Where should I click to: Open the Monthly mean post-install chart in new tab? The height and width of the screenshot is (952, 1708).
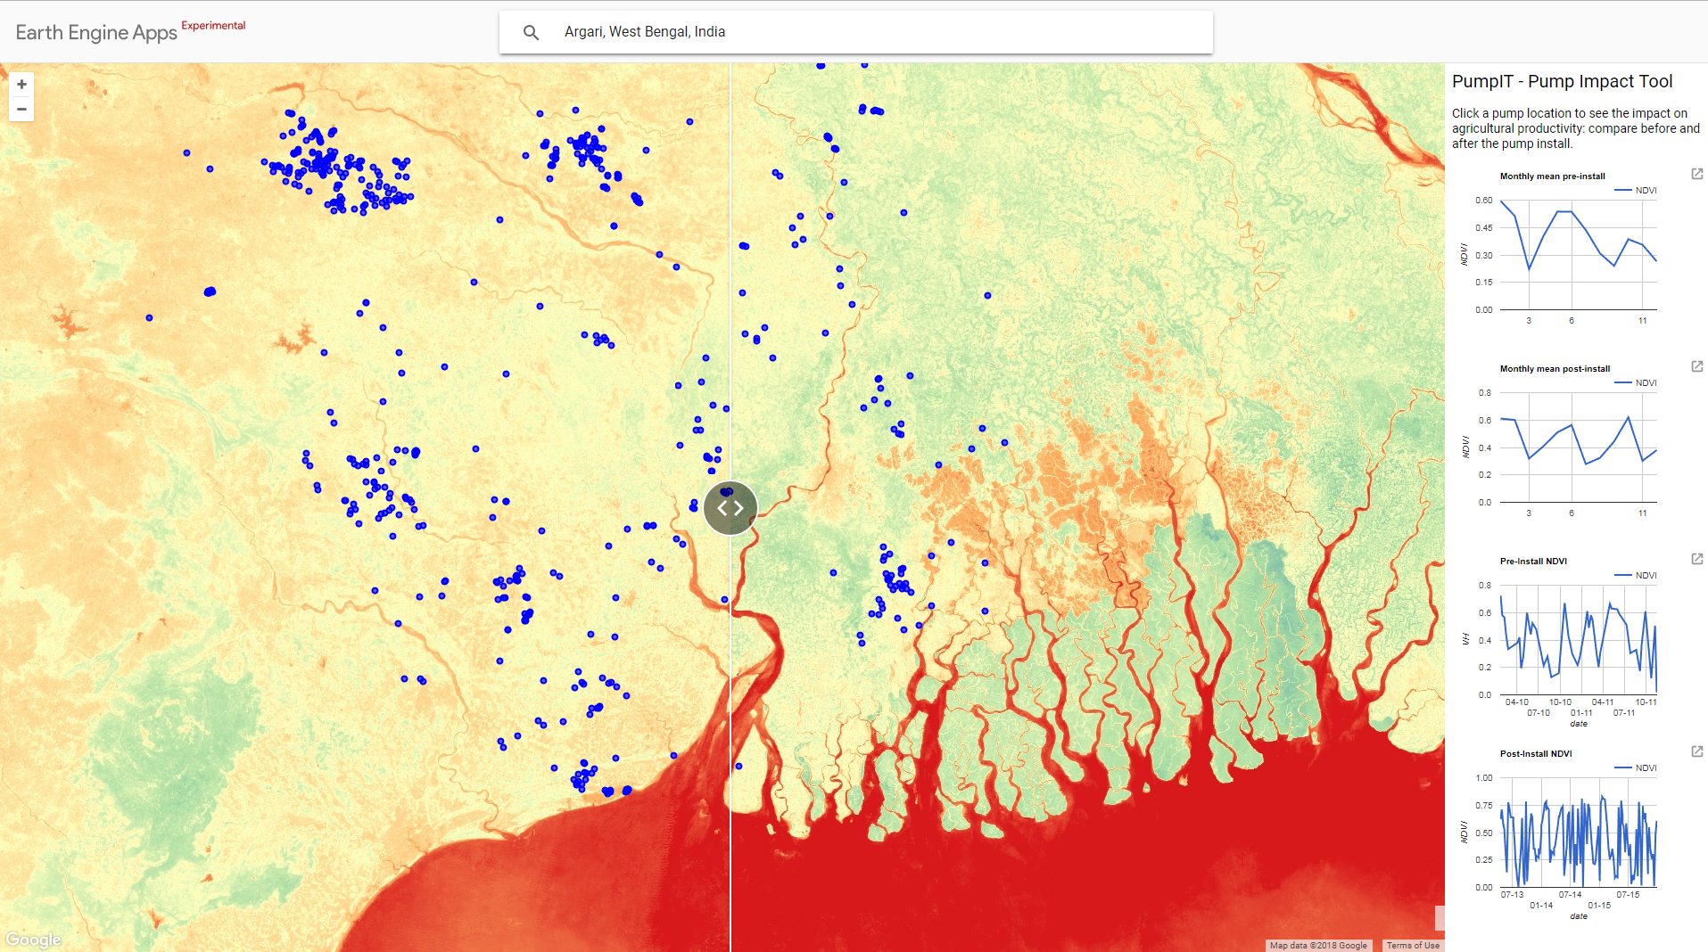coord(1696,366)
